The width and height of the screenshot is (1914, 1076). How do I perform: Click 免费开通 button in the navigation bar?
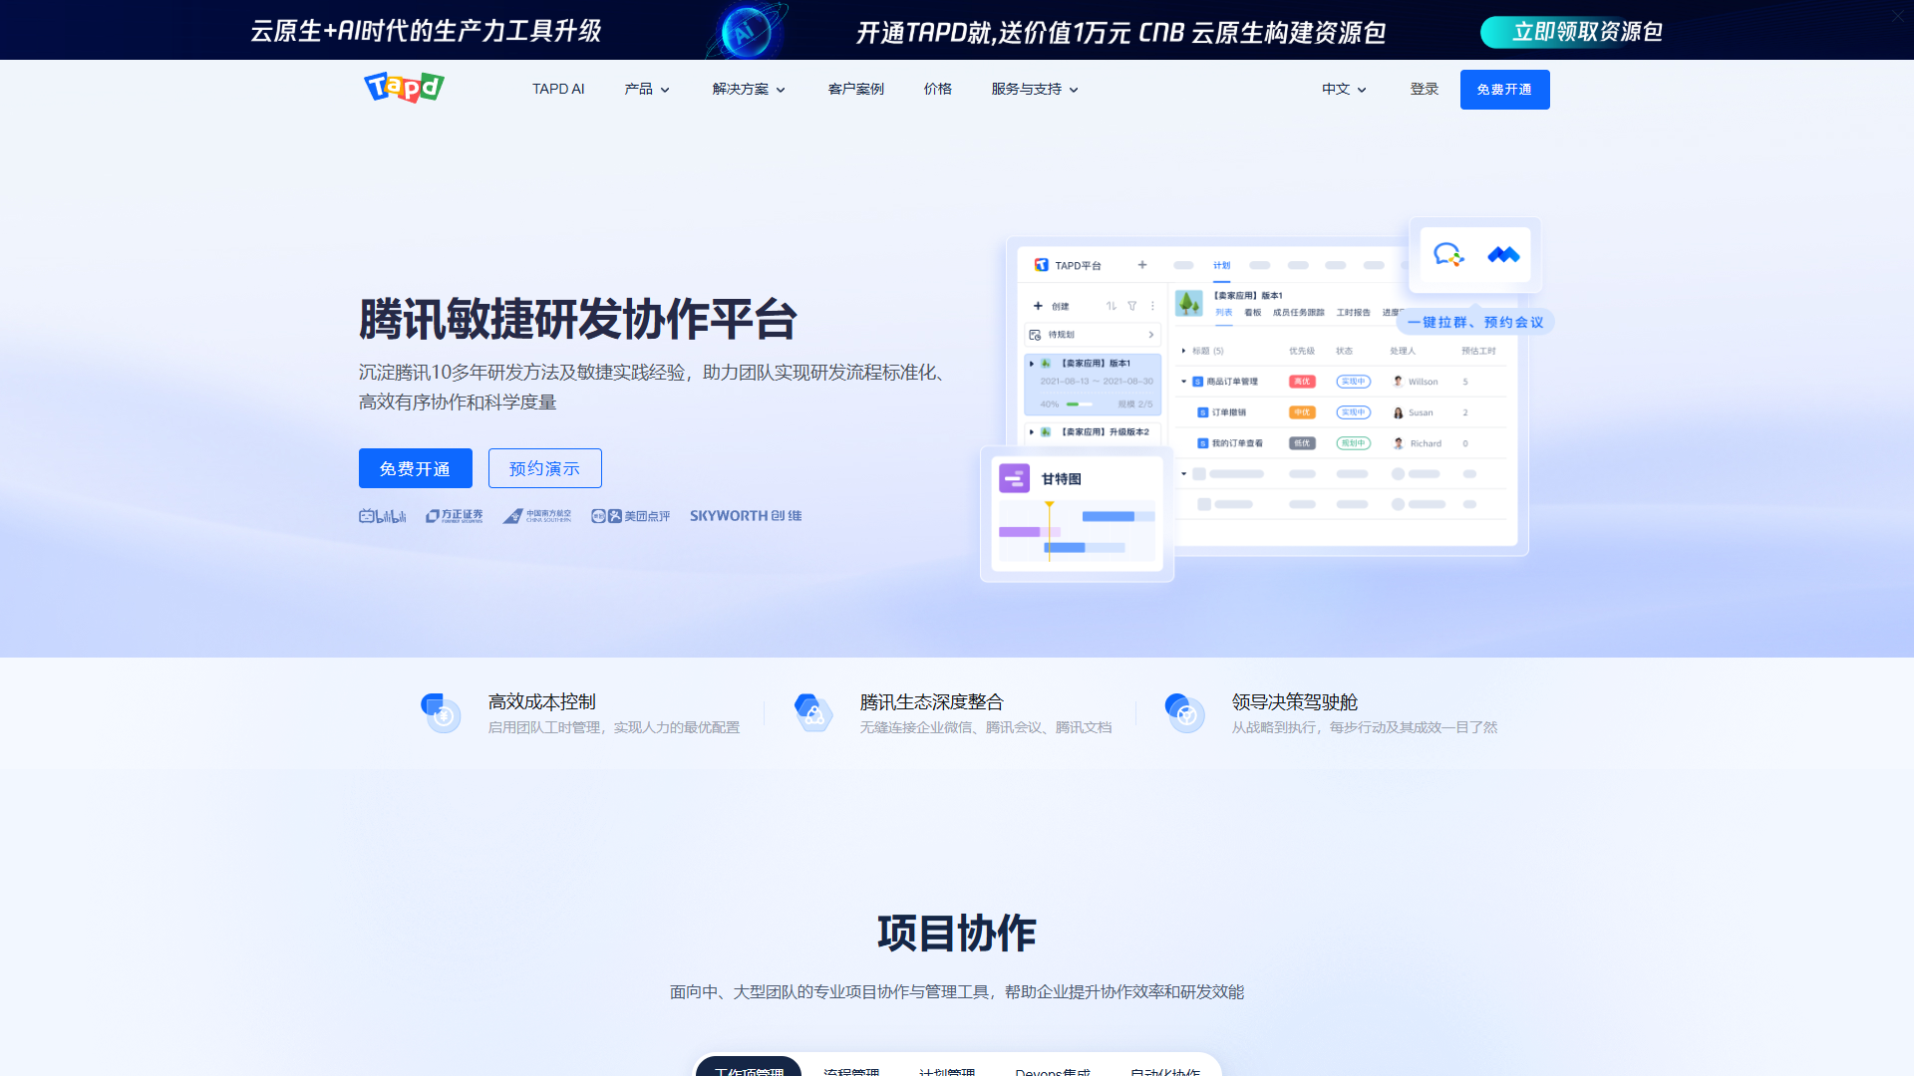pos(1505,90)
